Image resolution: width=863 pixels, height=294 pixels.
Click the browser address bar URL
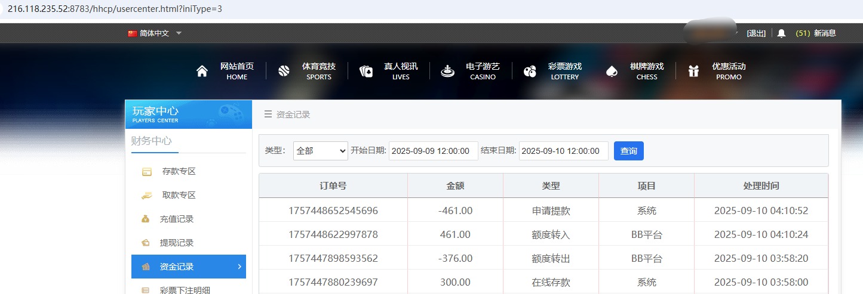[x=115, y=9]
